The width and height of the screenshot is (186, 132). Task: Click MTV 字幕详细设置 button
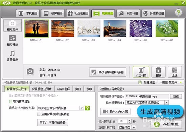point(52,123)
